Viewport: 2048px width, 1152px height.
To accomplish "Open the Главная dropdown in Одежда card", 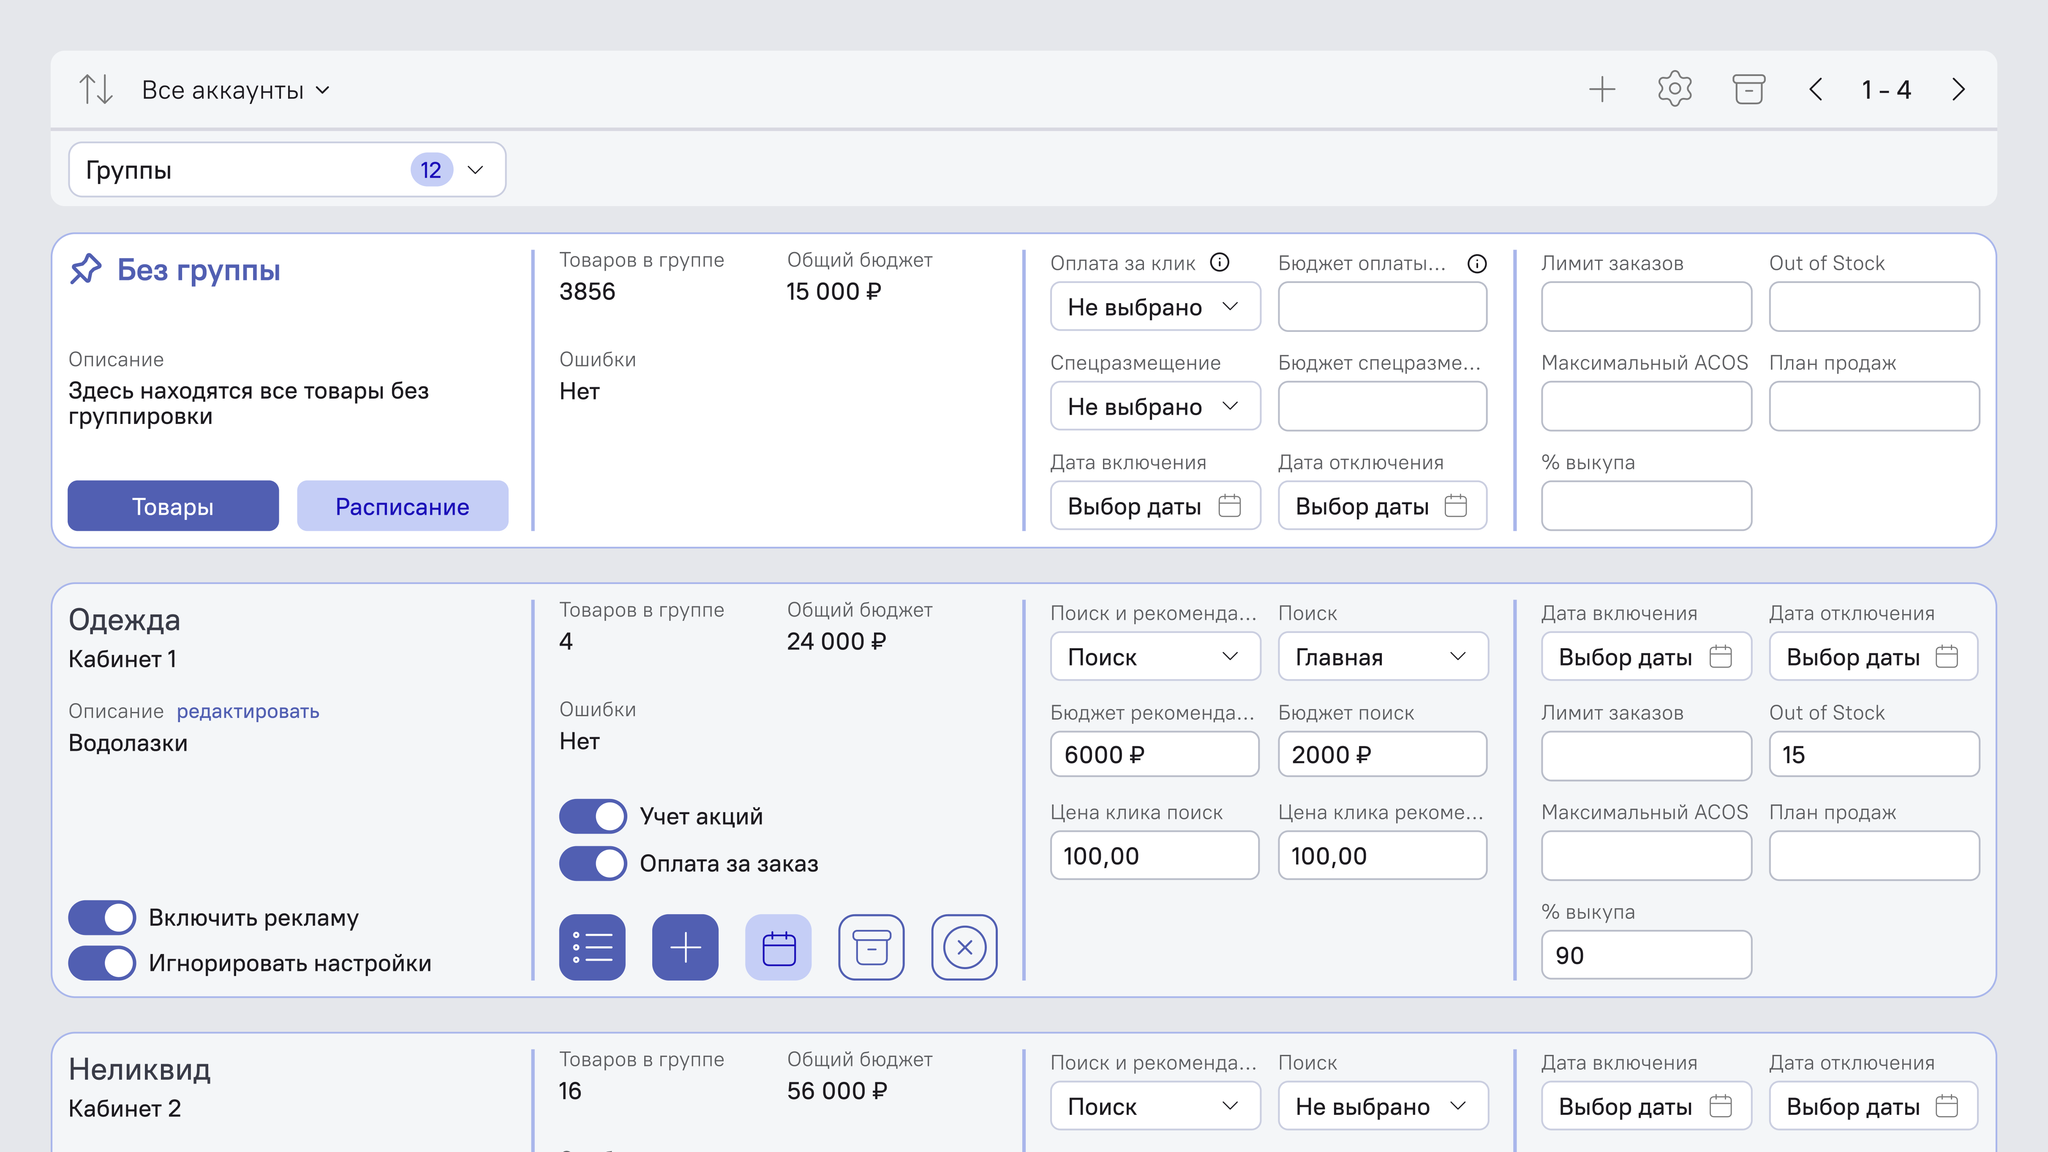I will [1383, 657].
